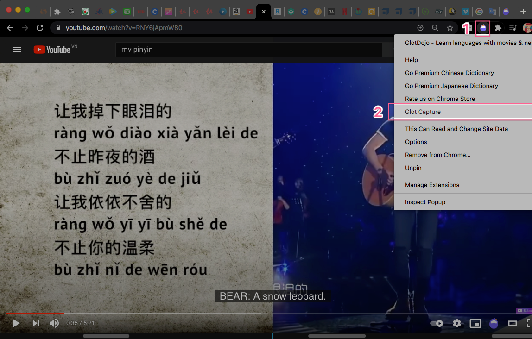Viewport: 532px width, 339px height.
Task: Click the GlotDojo extension icon in toolbar
Action: pyautogui.click(x=483, y=28)
